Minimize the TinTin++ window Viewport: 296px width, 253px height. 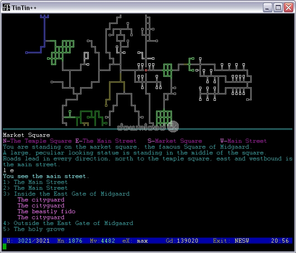point(267,7)
